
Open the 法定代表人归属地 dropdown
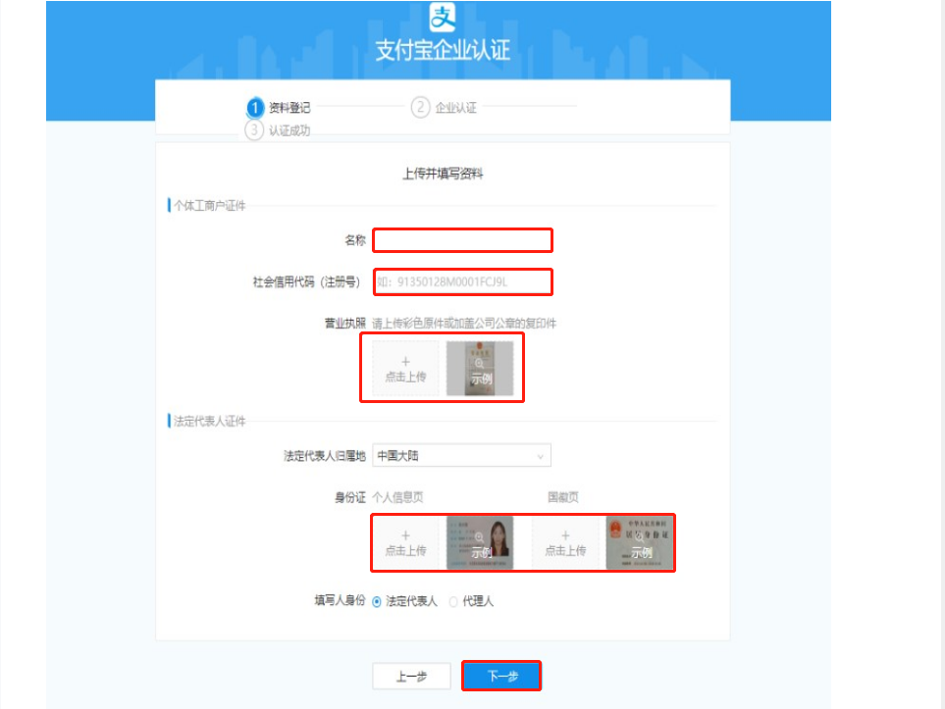point(461,455)
